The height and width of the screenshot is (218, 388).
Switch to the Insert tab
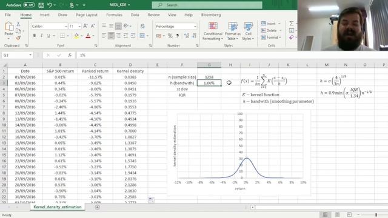[x=44, y=15]
